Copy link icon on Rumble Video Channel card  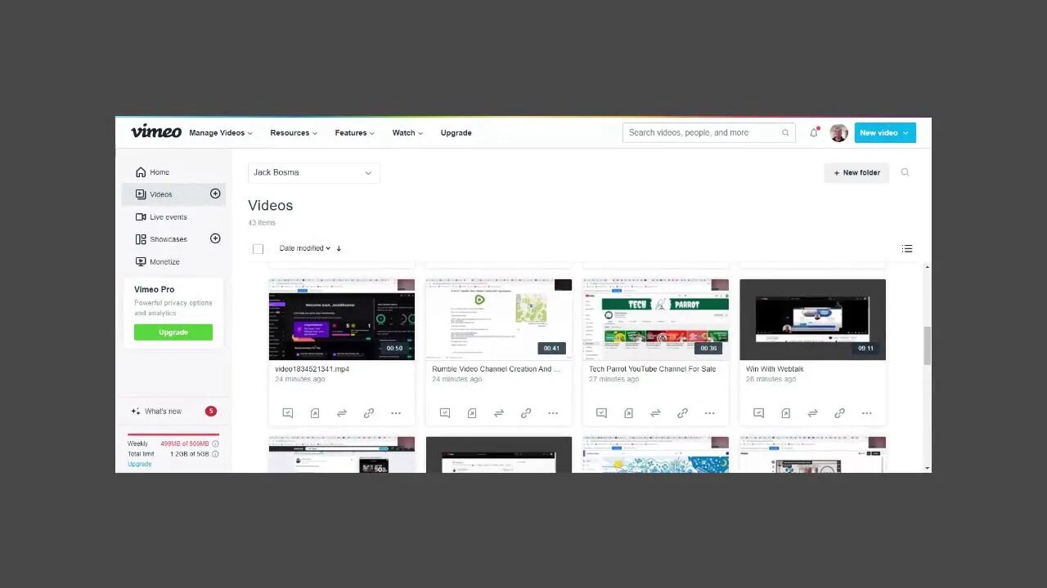coord(526,413)
